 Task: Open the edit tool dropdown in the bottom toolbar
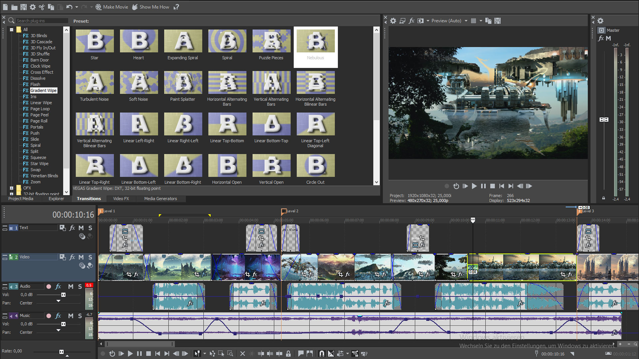[x=204, y=354]
